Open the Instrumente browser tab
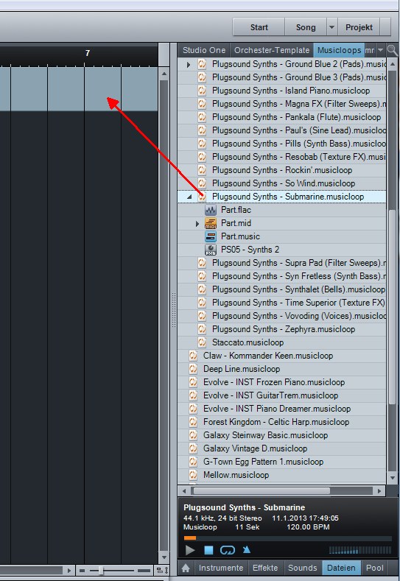The height and width of the screenshot is (581, 400). [x=221, y=568]
